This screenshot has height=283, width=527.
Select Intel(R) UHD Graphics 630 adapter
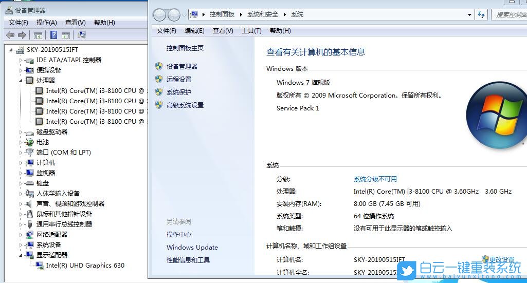pos(85,265)
